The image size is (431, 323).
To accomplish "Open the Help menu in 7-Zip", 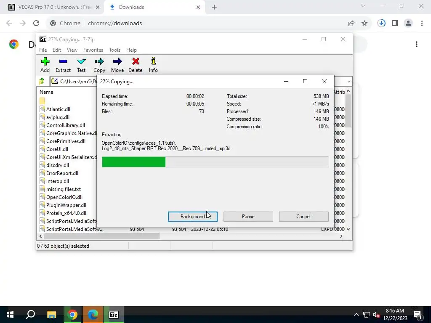I will click(131, 50).
